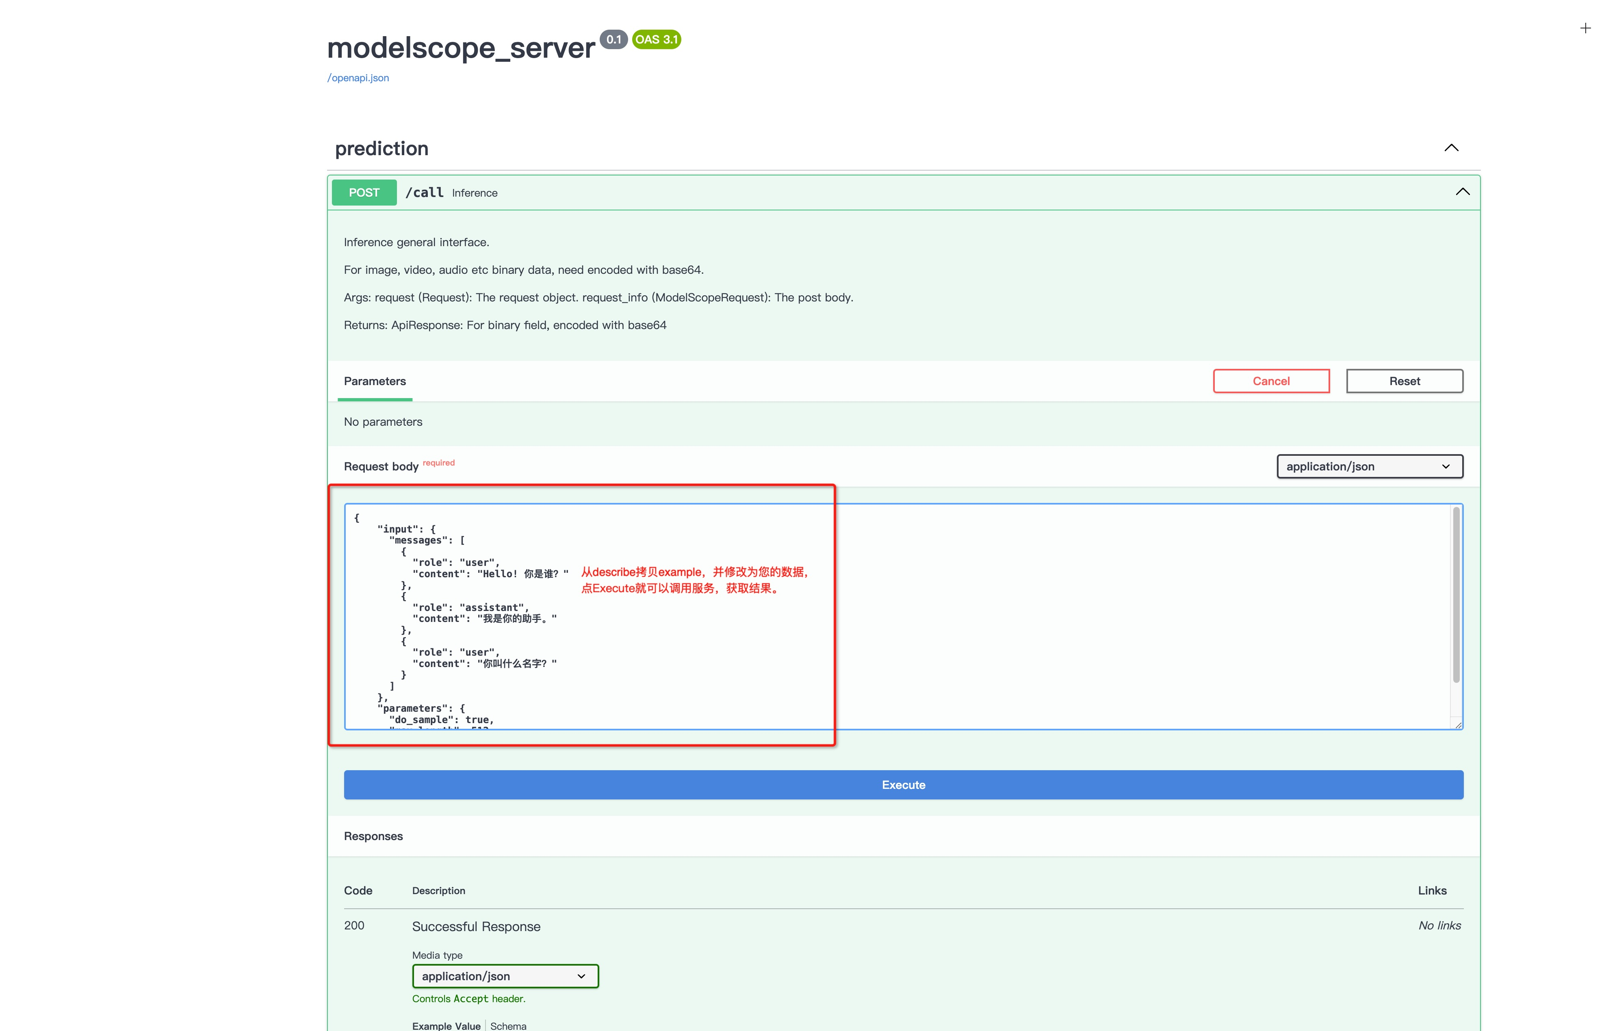Click the 0.1 version badge
Viewport: 1617px width, 1031px height.
[614, 39]
